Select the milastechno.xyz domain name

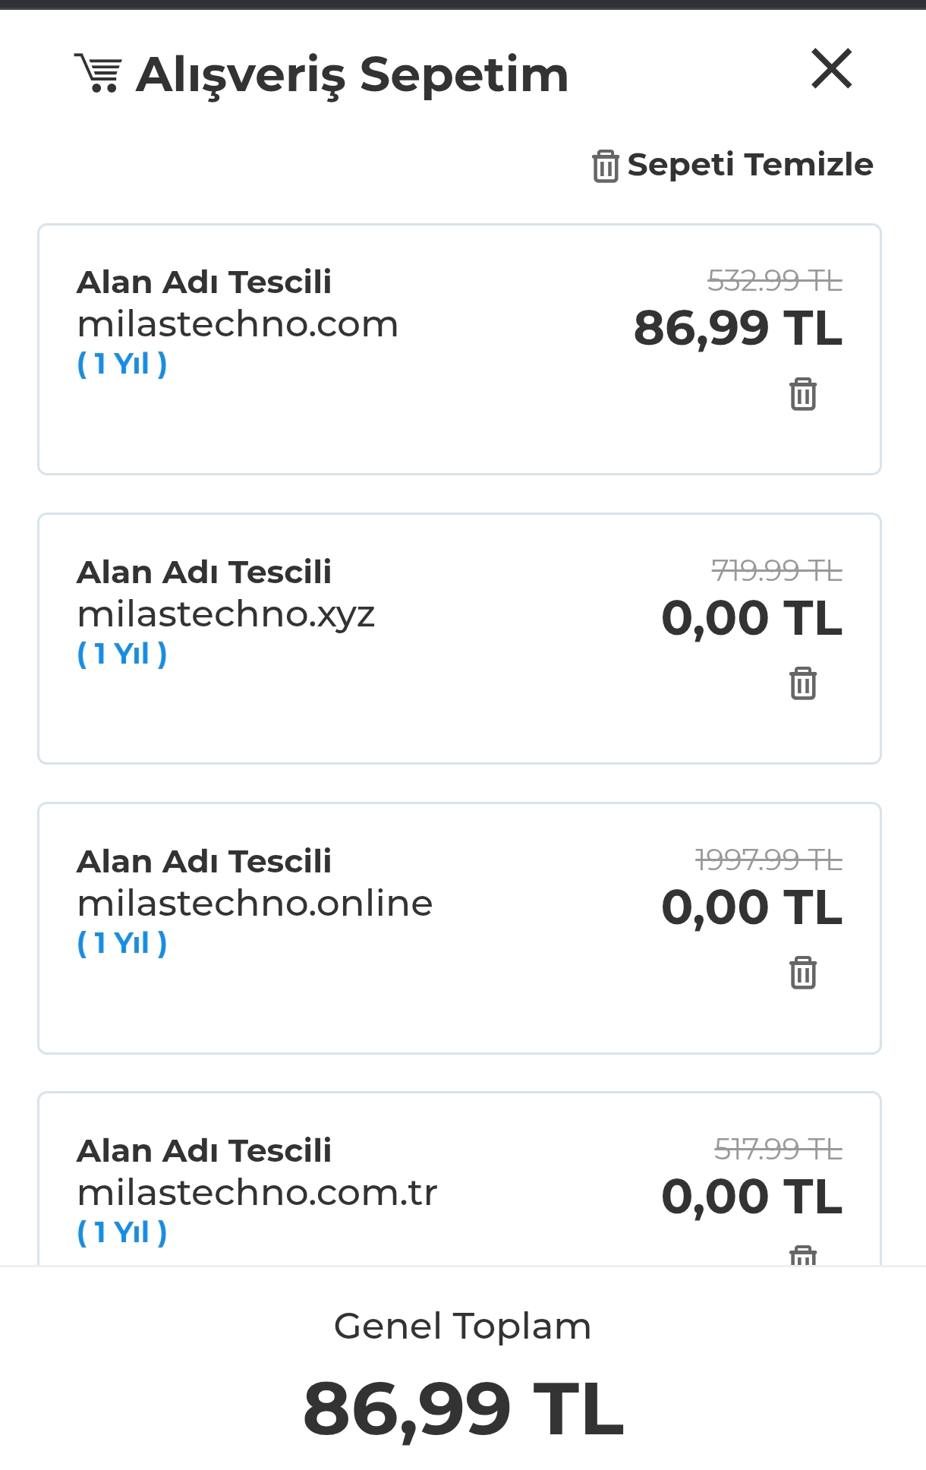click(x=226, y=614)
